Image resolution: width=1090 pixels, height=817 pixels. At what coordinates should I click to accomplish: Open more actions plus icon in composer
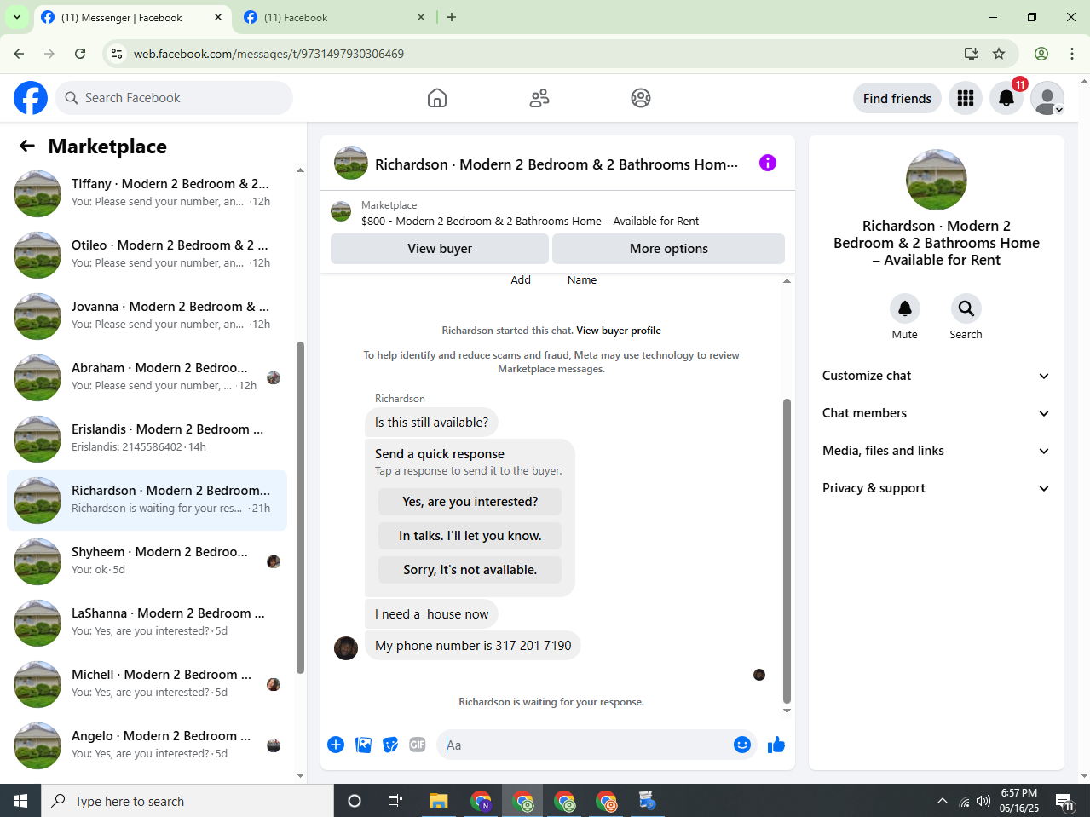coord(336,745)
